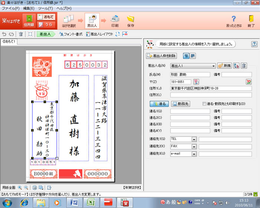Click the 印刷 print icon
This screenshot has height=208, width=260.
(x=115, y=21)
